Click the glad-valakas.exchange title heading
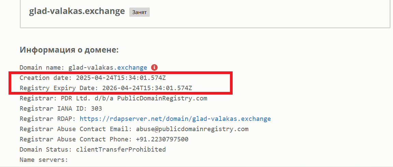The image size is (393, 167). (77, 11)
